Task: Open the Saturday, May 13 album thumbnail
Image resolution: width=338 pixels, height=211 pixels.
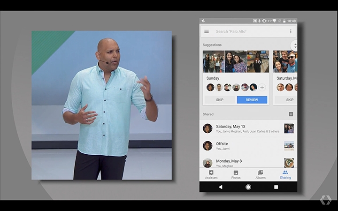Action: tap(289, 128)
